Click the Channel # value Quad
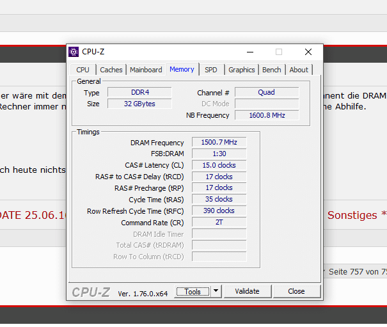Image resolution: width=387 pixels, height=327 pixels. (267, 92)
